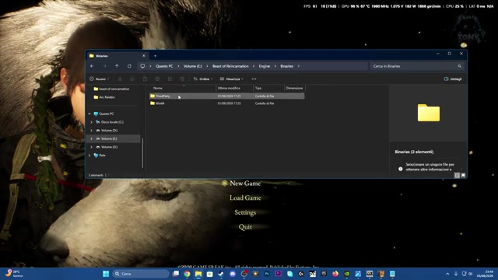Select Questo PC breadcrumb
The height and width of the screenshot is (280, 498).
pyautogui.click(x=164, y=66)
